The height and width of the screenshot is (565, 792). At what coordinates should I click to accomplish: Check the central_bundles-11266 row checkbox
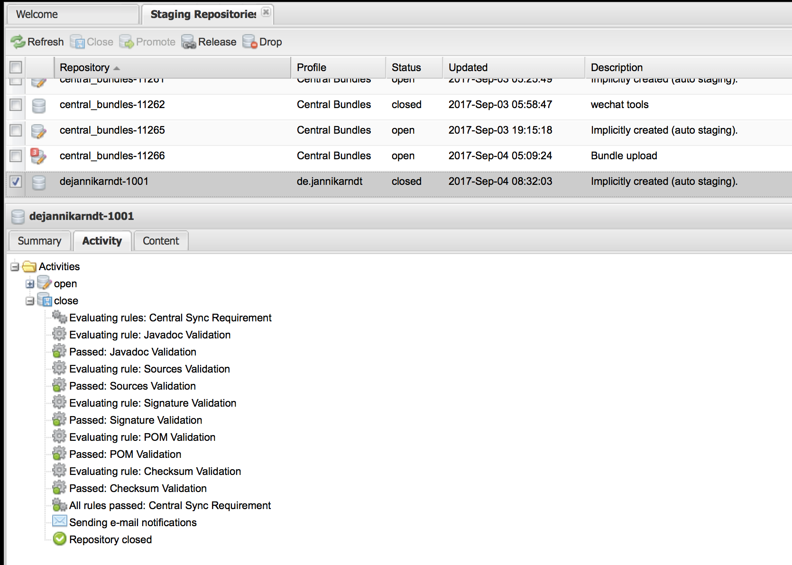tap(16, 155)
